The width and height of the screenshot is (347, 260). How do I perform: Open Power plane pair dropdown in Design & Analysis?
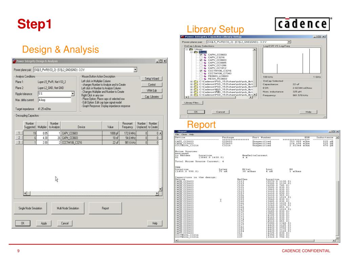coord(135,70)
